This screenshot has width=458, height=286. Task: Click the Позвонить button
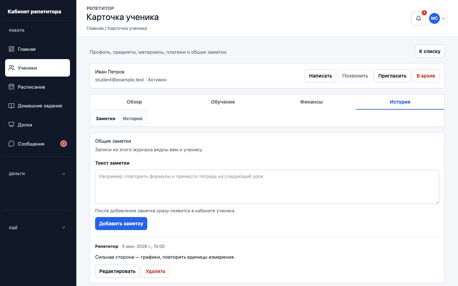[355, 76]
